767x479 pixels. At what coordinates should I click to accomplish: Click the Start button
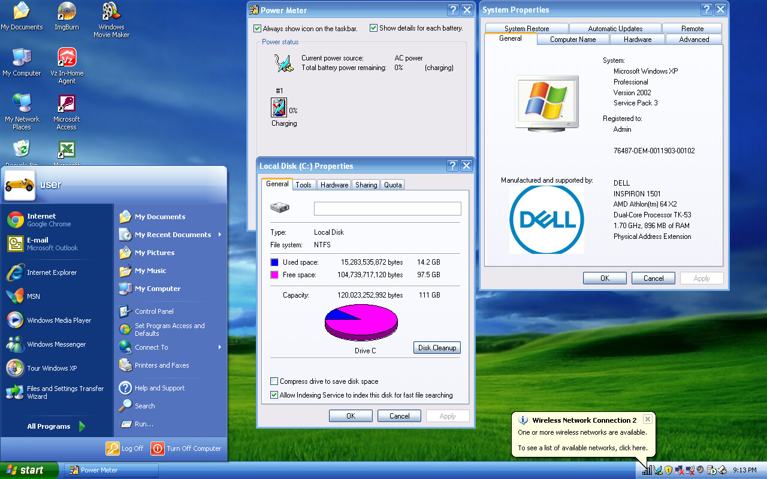click(x=29, y=470)
